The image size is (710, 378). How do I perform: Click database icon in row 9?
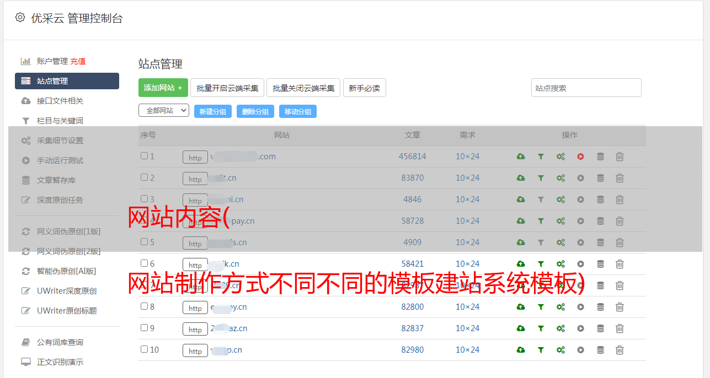pos(600,328)
